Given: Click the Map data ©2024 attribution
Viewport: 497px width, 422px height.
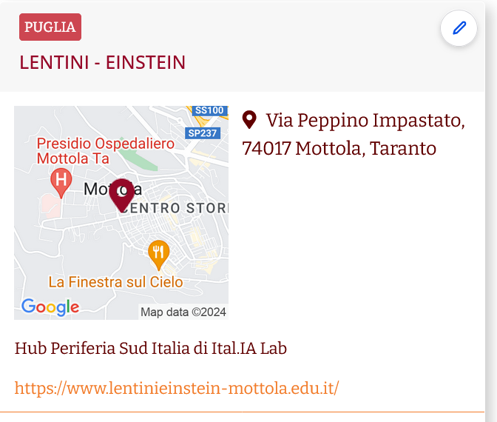Looking at the screenshot, I should coord(183,312).
